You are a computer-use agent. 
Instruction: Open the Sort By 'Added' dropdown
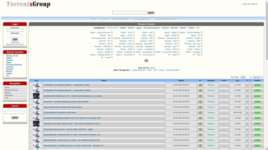pos(245,77)
